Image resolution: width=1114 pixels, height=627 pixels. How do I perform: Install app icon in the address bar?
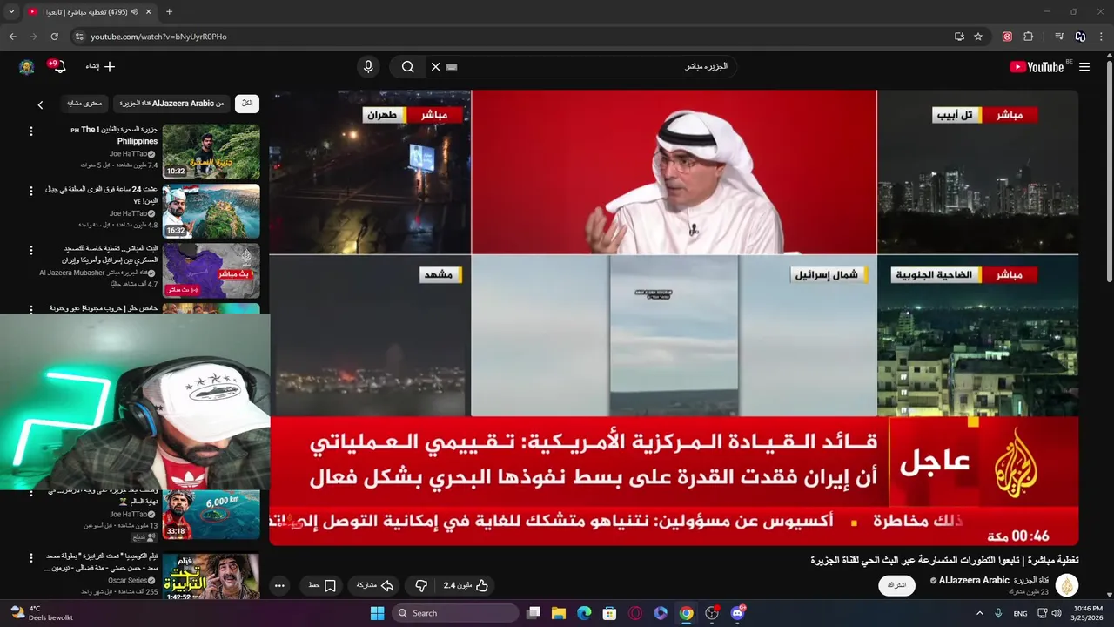[x=959, y=37]
